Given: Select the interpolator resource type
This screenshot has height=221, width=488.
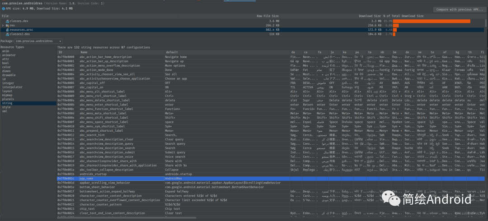Looking at the screenshot, I should click(12, 87).
